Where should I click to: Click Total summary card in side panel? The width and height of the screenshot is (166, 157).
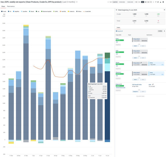point(140,22)
